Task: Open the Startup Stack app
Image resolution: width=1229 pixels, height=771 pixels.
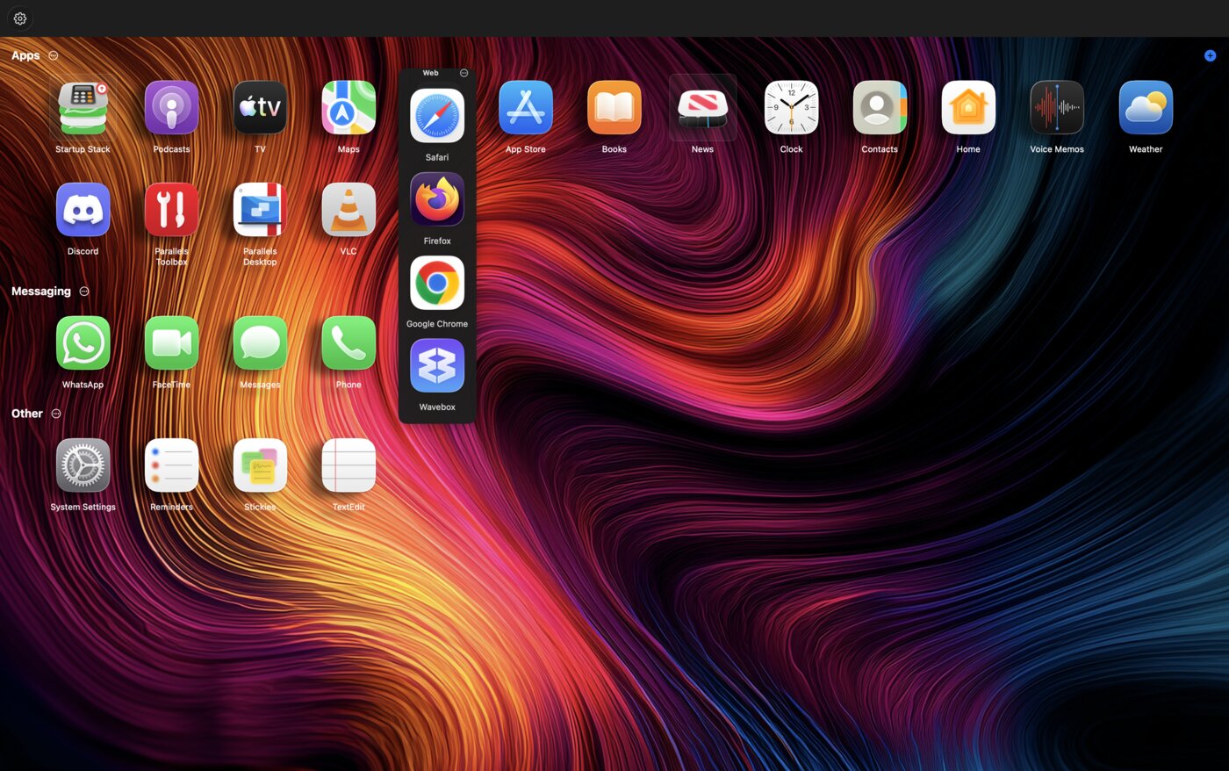Action: (83, 109)
